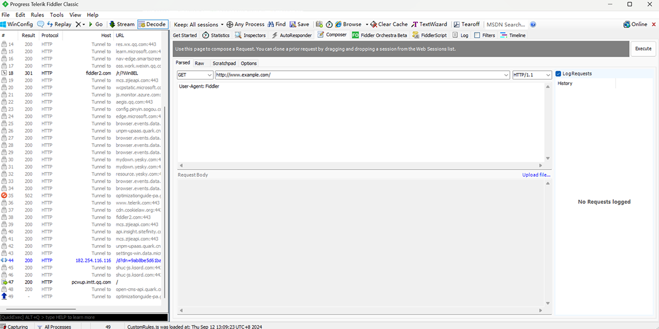This screenshot has width=659, height=329.
Task: Click the Execute button
Action: (643, 48)
